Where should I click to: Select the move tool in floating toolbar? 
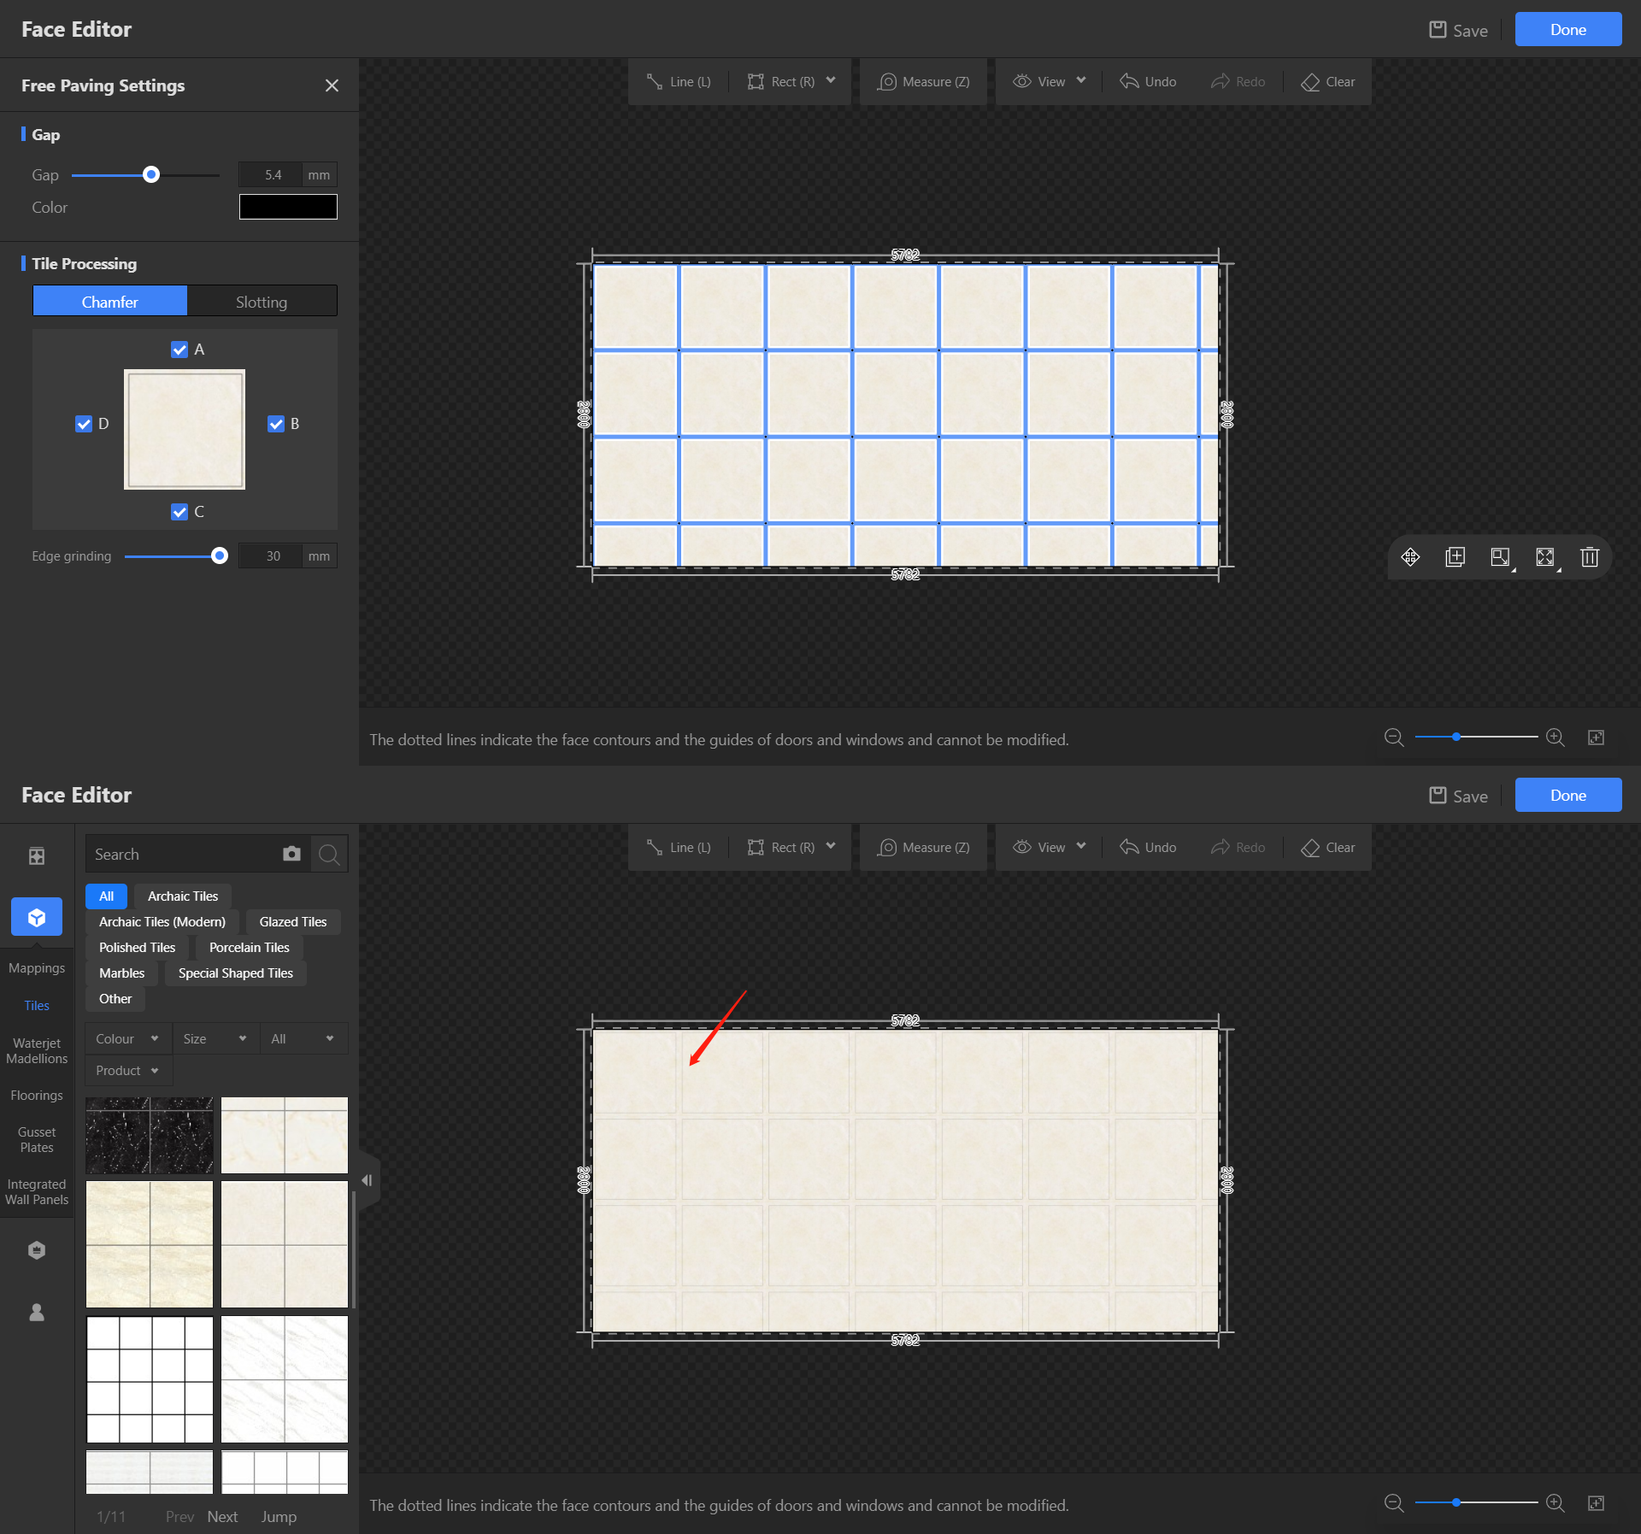[x=1410, y=557]
